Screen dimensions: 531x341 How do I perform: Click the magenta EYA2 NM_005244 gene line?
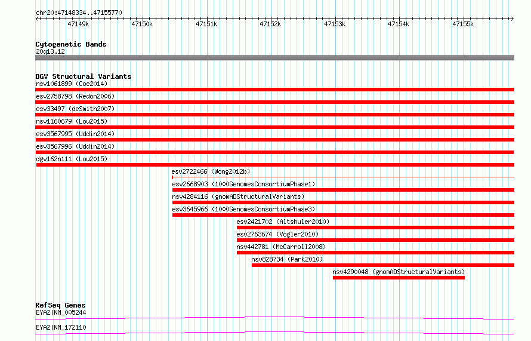point(274,318)
